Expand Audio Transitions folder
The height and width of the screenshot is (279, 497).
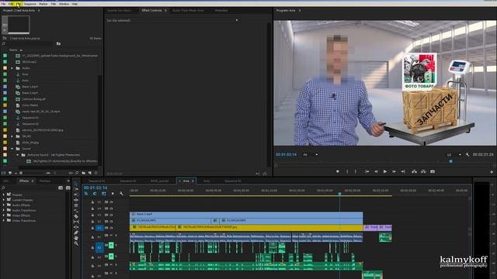click(x=4, y=210)
